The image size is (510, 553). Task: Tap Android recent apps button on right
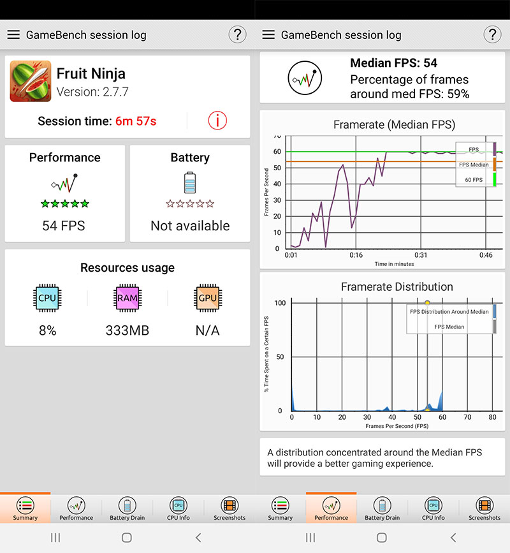coord(310,538)
